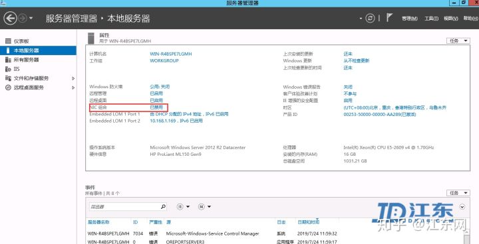
Task: Click the 远程桌面服务 icon
Action: point(8,88)
